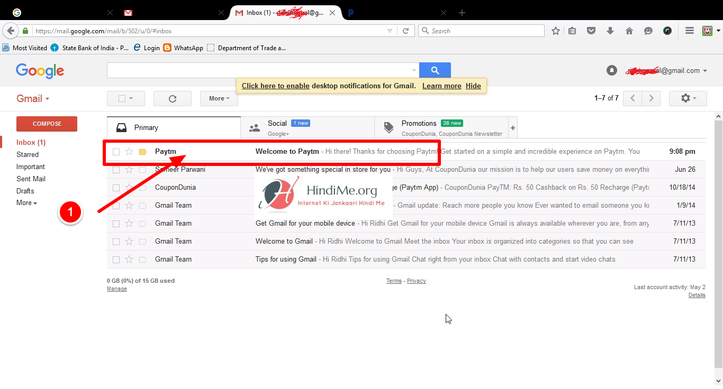This screenshot has width=723, height=389.
Task: Open the Terms link
Action: click(x=394, y=281)
